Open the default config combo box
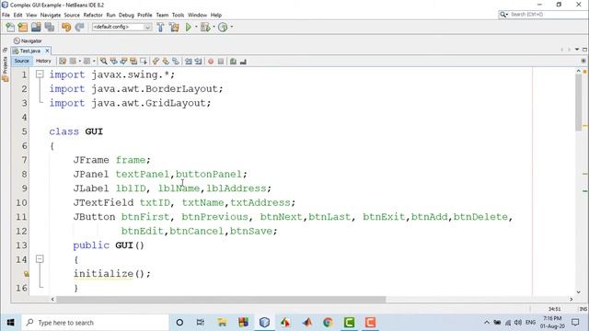Image resolution: width=589 pixels, height=331 pixels. point(122,27)
